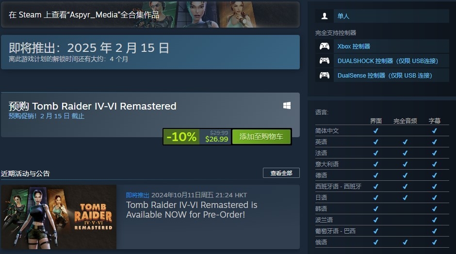This screenshot has height=254, width=456.
Task: Click the 日语 subtitles checkmark
Action: (435, 198)
